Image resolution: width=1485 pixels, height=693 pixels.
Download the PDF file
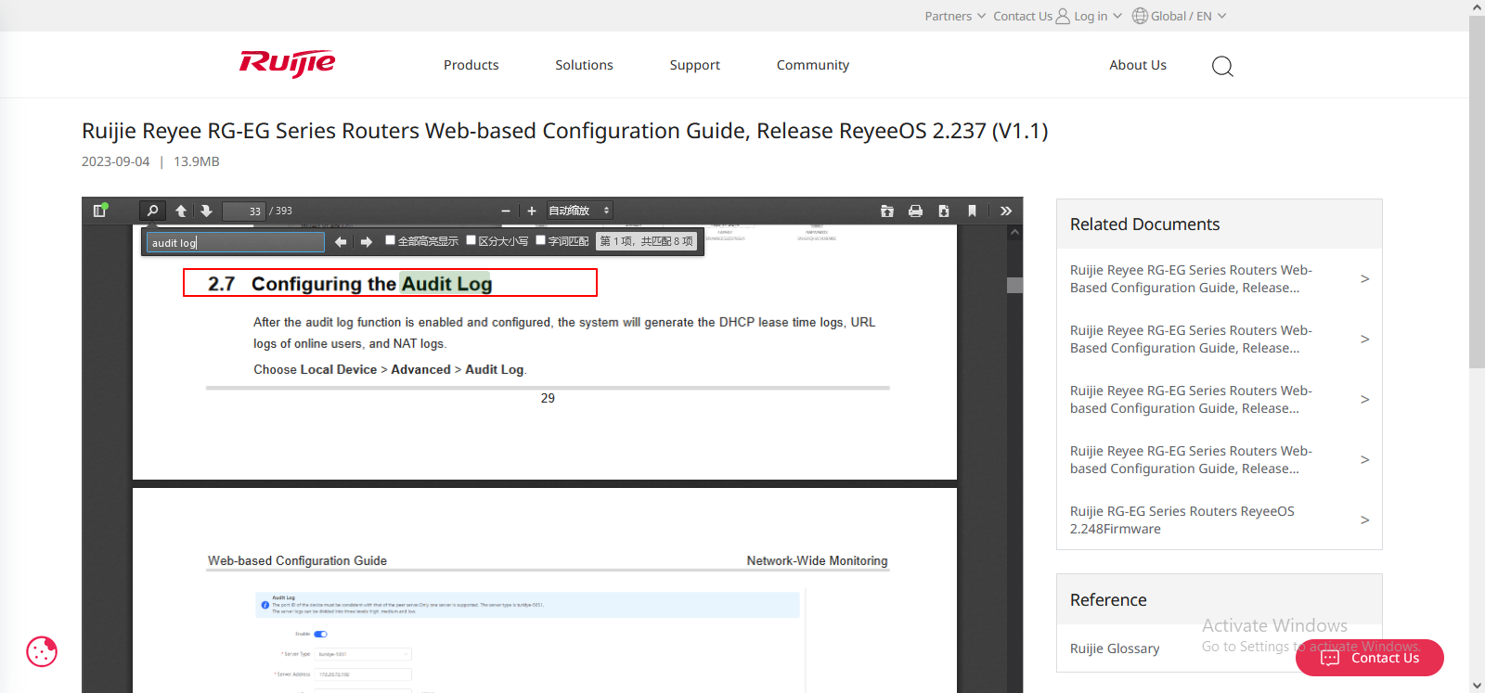click(944, 211)
